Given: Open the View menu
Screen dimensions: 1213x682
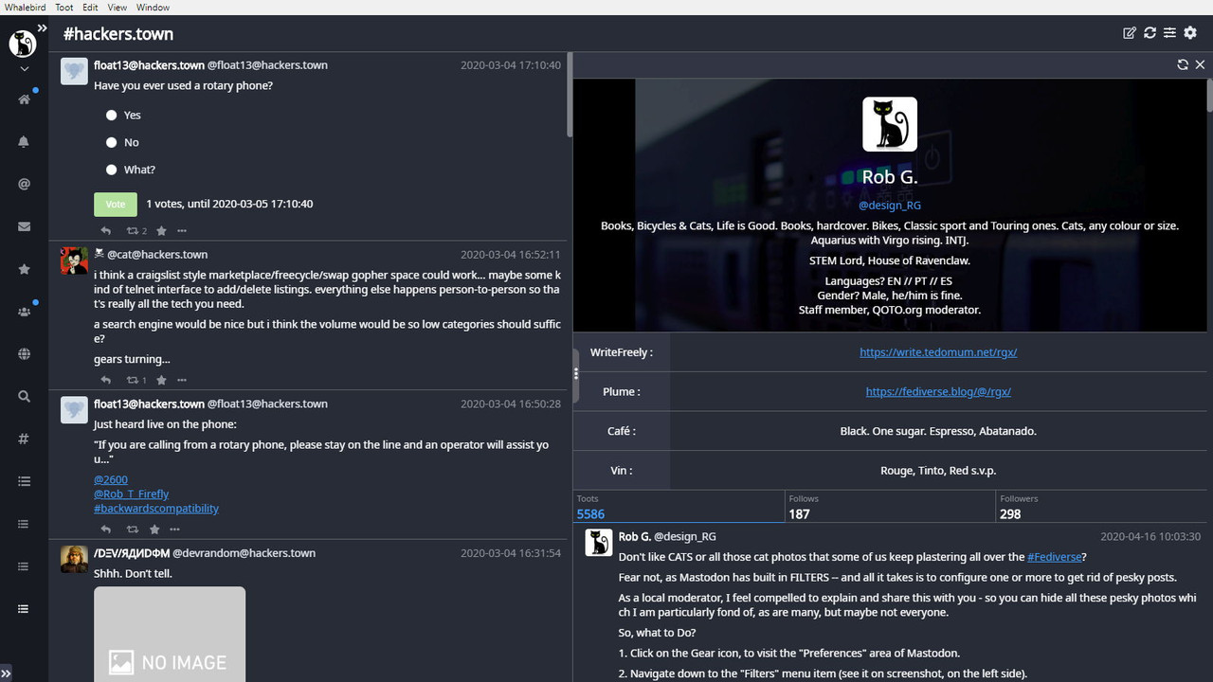Looking at the screenshot, I should click(x=118, y=7).
